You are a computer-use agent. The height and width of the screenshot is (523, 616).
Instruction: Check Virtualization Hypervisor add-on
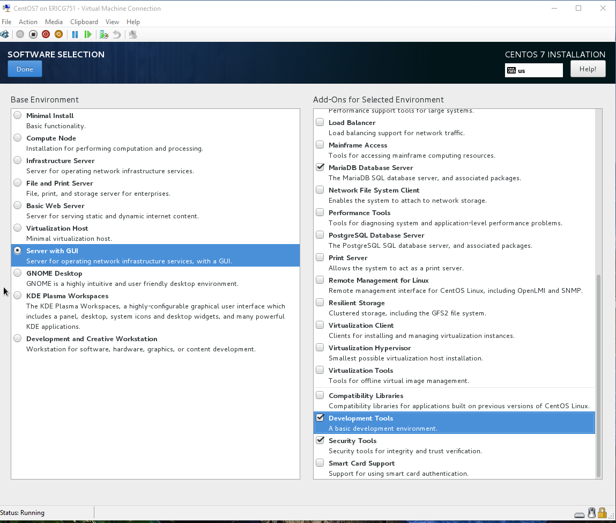pyautogui.click(x=320, y=348)
